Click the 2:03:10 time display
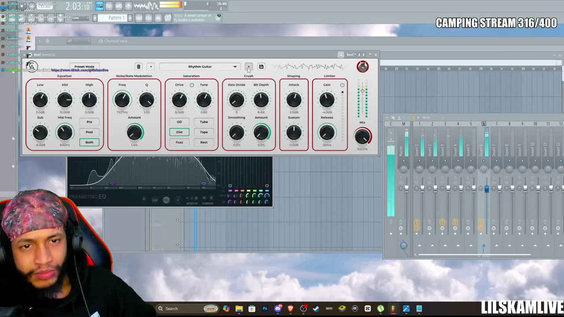564x317 pixels. 78,6
